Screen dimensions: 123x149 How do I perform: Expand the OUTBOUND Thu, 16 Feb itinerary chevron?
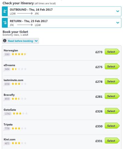coord(118,11)
